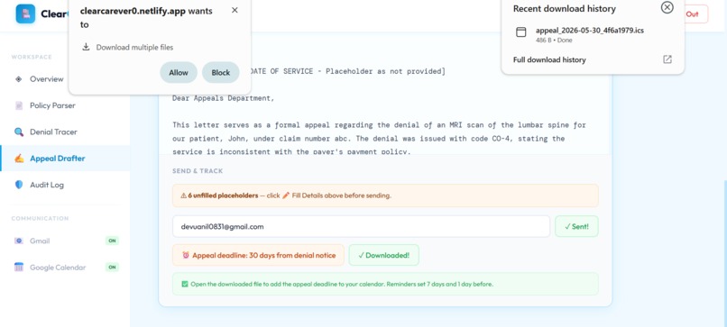Click the Gmail icon in sidebar
The image size is (727, 327).
19,241
